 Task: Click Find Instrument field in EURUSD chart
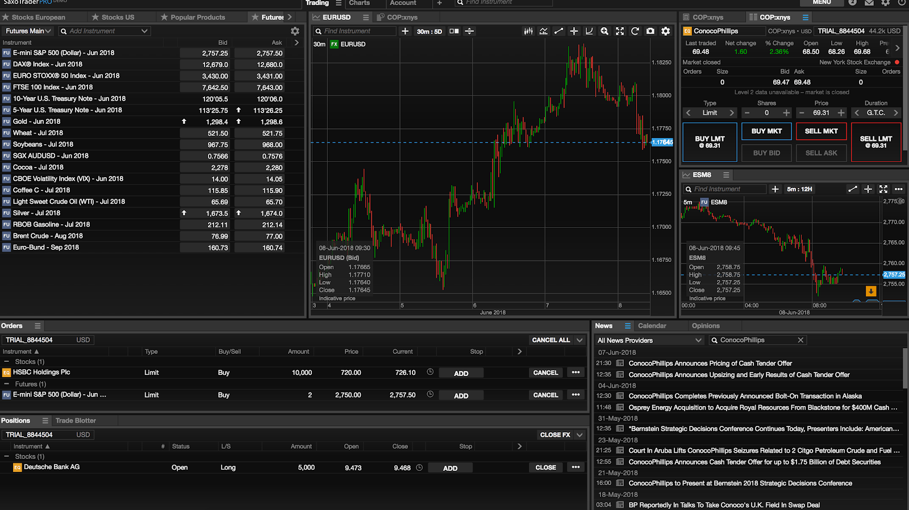[355, 31]
